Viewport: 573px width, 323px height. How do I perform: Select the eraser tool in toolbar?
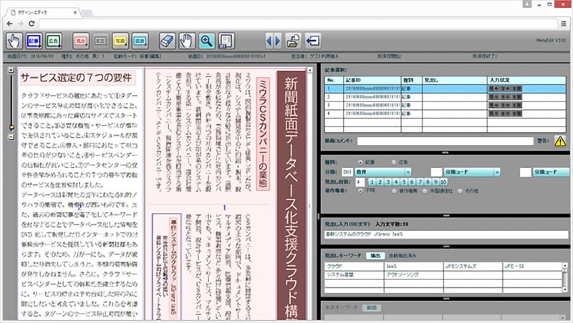click(x=167, y=40)
